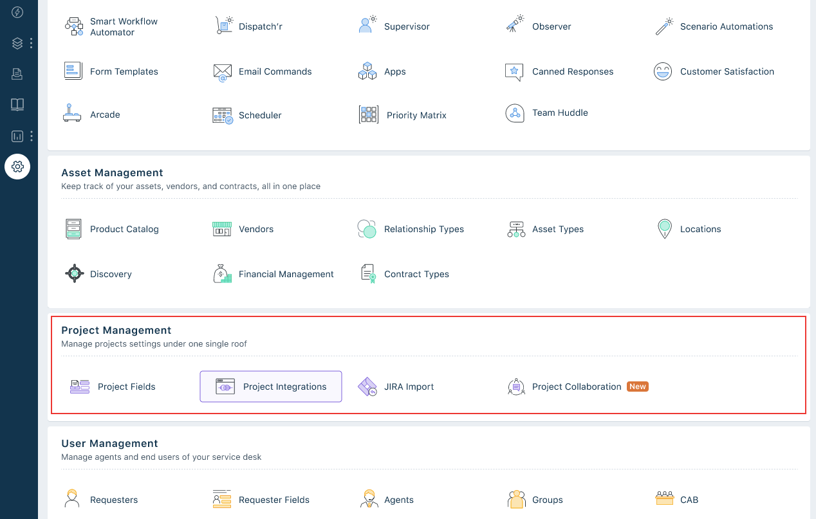Viewport: 816px width, 519px height.
Task: Click the JIRA Import icon
Action: [x=367, y=387]
